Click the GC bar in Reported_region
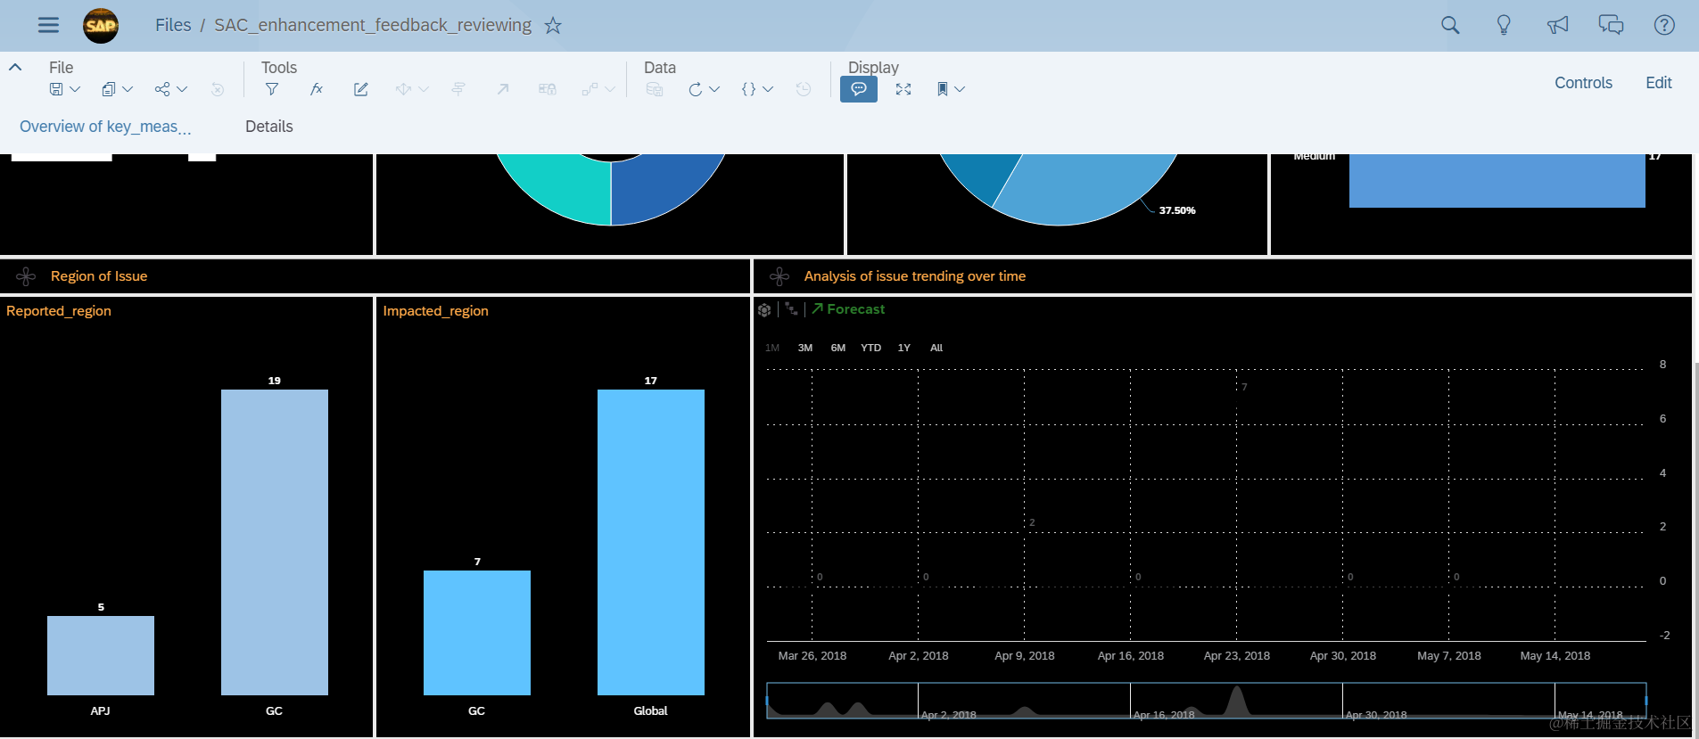Screen dimensions: 1699x739 (275, 542)
